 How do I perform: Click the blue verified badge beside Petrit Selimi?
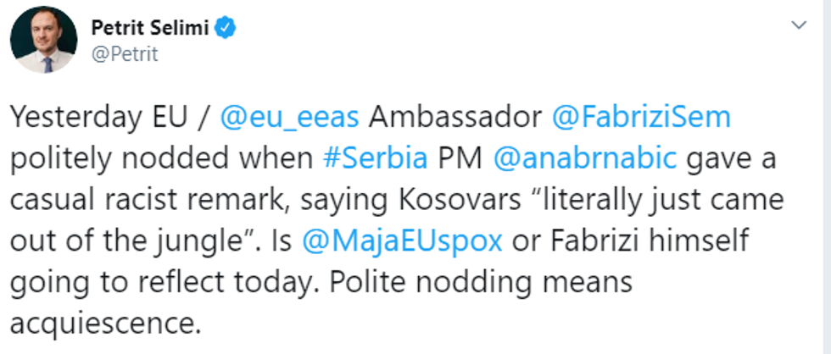(x=225, y=28)
